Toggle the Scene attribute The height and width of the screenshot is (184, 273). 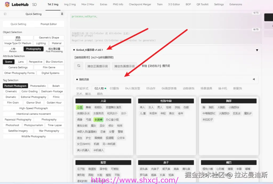click(9, 62)
